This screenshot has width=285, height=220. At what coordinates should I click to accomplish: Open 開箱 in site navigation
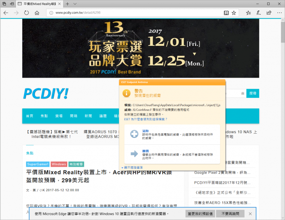74,116
